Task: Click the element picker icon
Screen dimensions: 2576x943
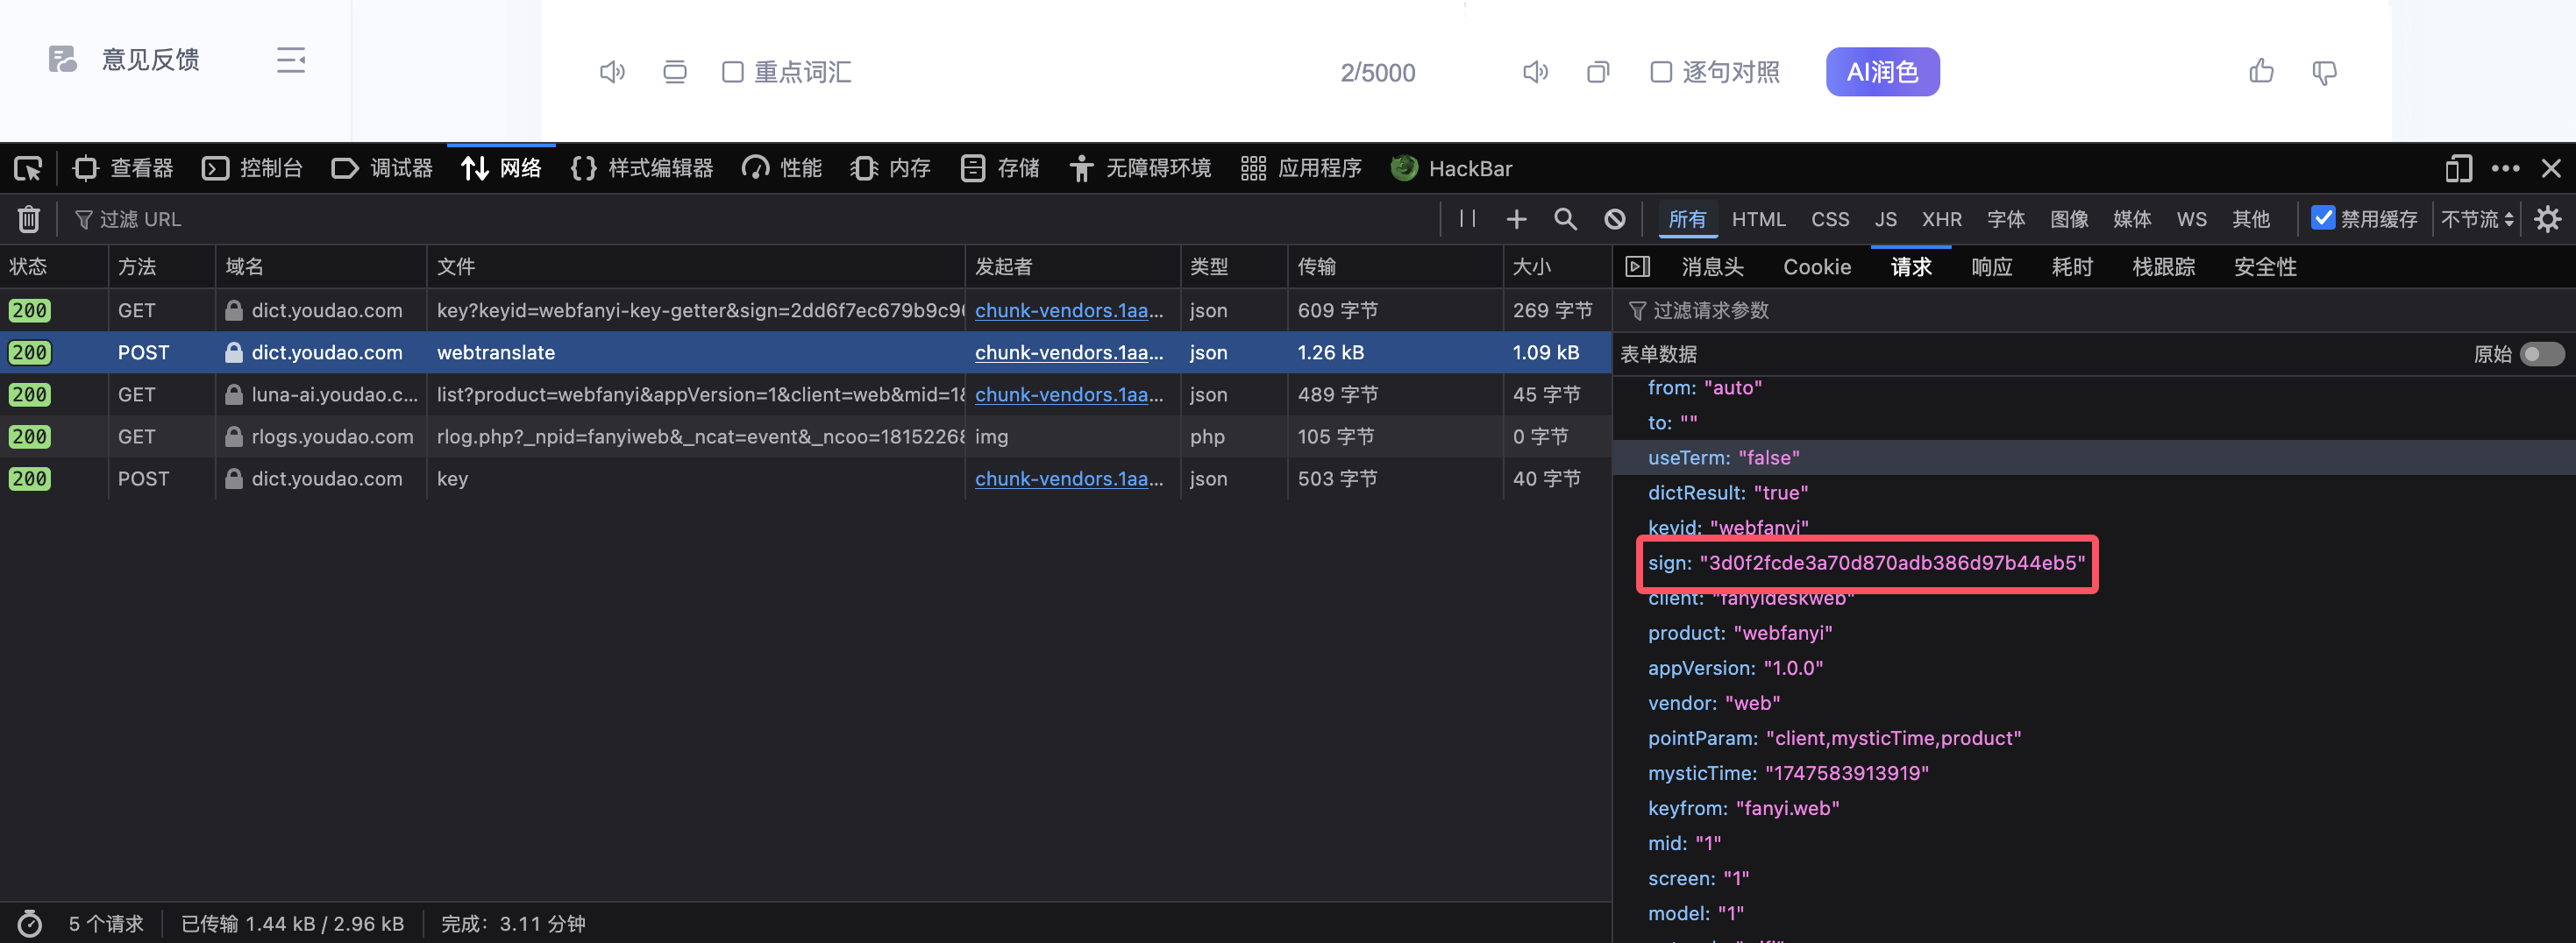Action: 28,169
